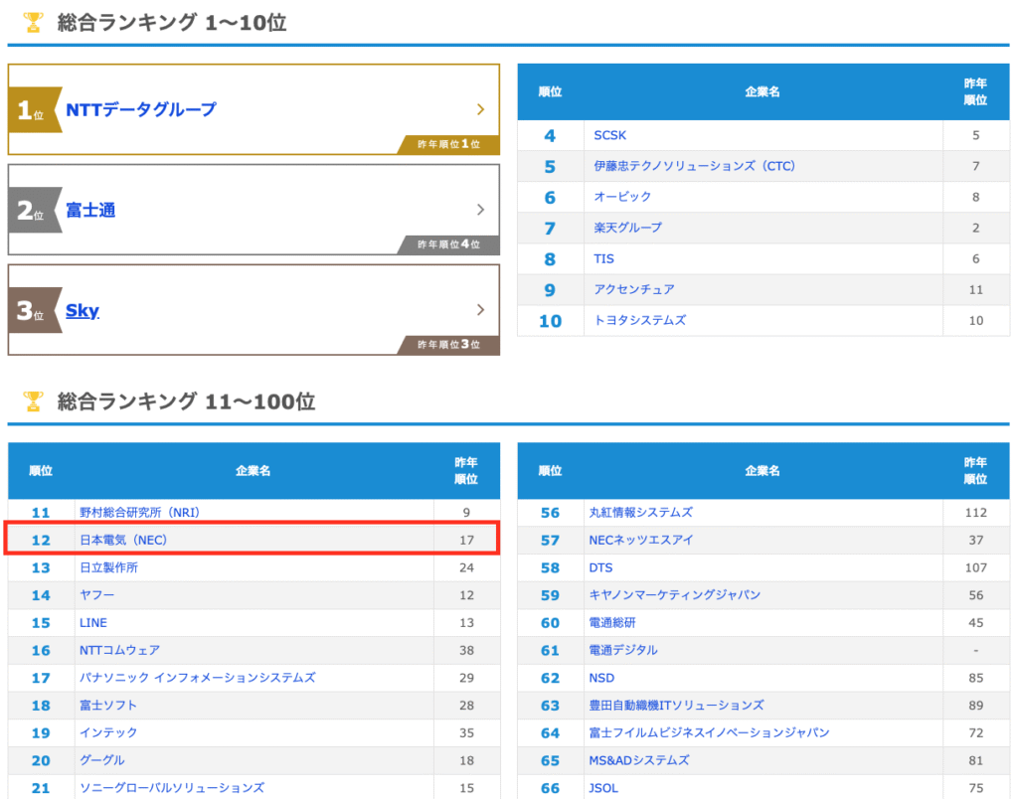Click the trophy icon beside 総合ランキング 11〜100位
1018x799 pixels.
(33, 401)
